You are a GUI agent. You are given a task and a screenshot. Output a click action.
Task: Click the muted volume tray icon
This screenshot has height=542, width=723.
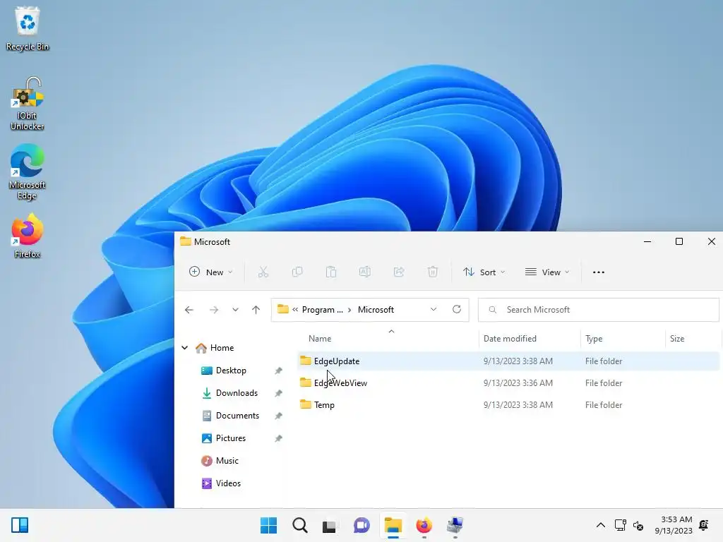click(638, 525)
